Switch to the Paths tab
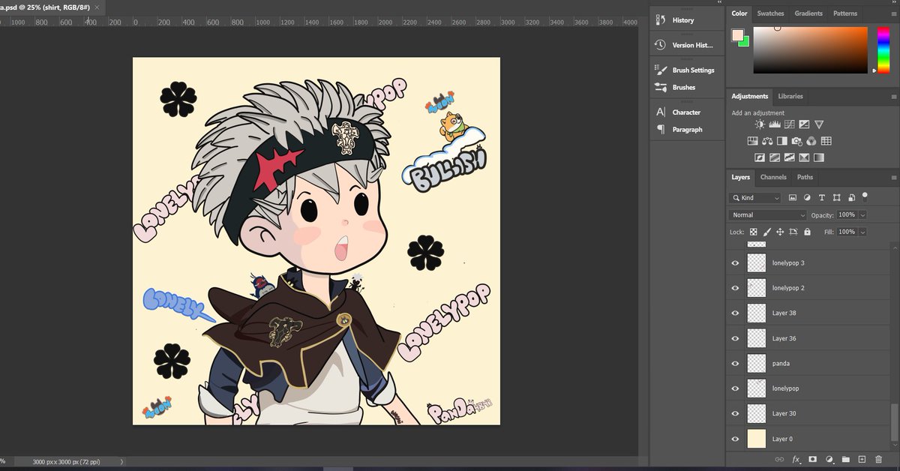Image resolution: width=900 pixels, height=471 pixels. tap(805, 178)
